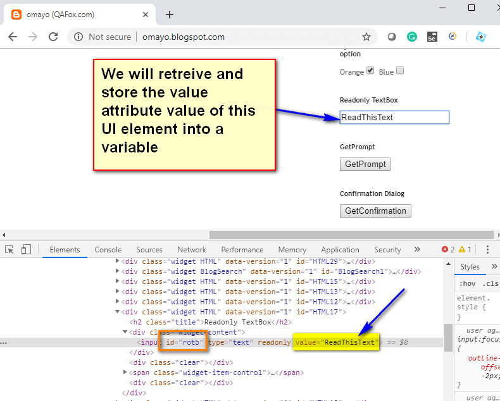The image size is (500, 401).
Task: Open the Sources tab
Action: [149, 250]
